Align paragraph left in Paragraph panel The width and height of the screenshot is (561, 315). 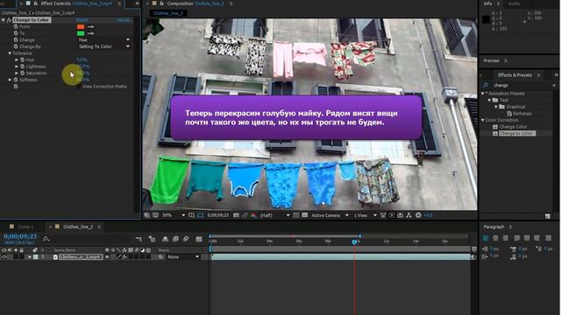[486, 238]
